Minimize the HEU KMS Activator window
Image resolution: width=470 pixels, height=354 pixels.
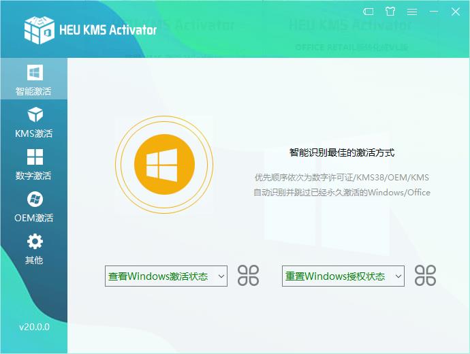point(434,12)
